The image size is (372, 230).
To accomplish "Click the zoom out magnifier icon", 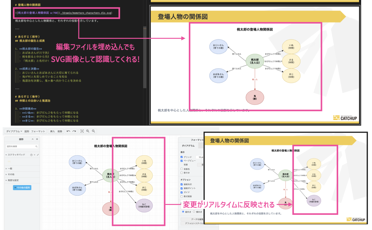I will click(x=93, y=131).
